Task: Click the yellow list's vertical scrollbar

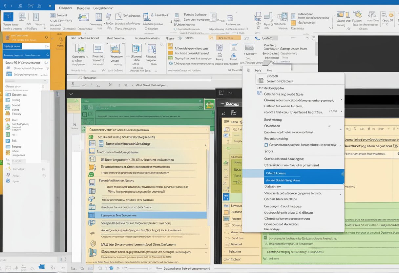Action: point(207,184)
